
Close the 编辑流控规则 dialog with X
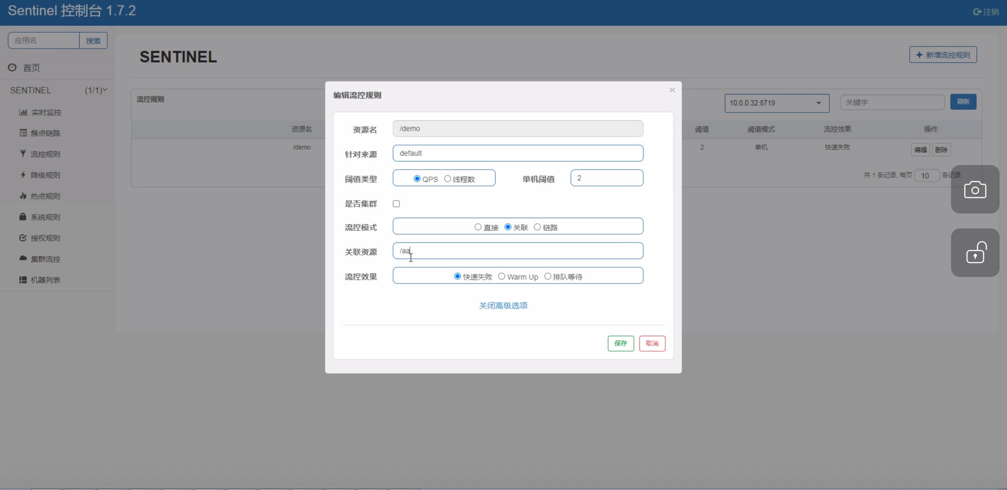point(672,90)
